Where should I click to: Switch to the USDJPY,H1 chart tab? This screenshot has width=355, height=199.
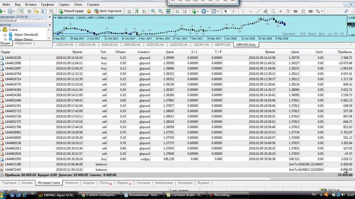click(x=201, y=45)
